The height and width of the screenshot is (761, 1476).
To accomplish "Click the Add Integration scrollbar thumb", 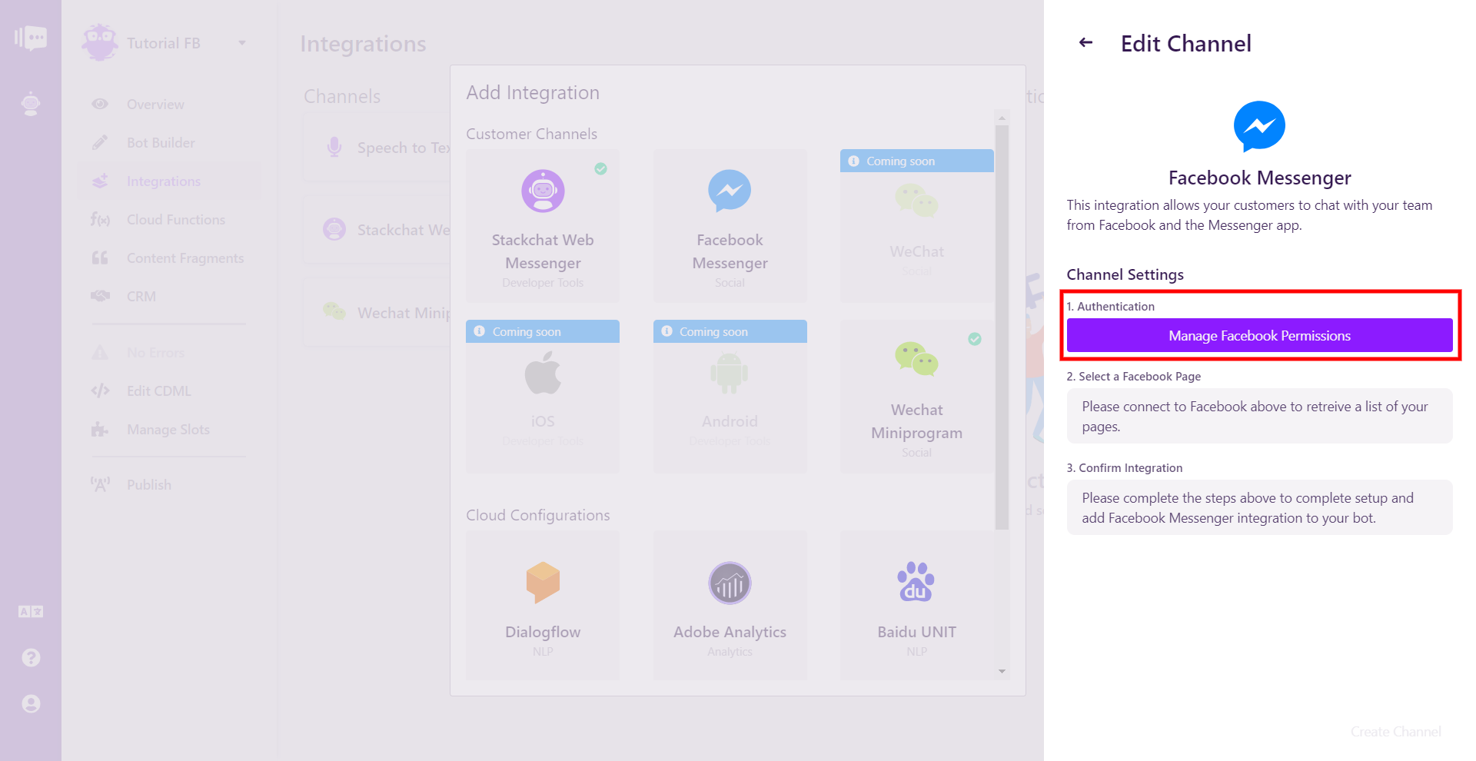I will point(1002,327).
